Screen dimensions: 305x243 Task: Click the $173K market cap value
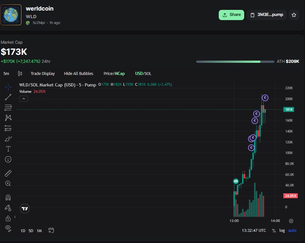(x=14, y=52)
